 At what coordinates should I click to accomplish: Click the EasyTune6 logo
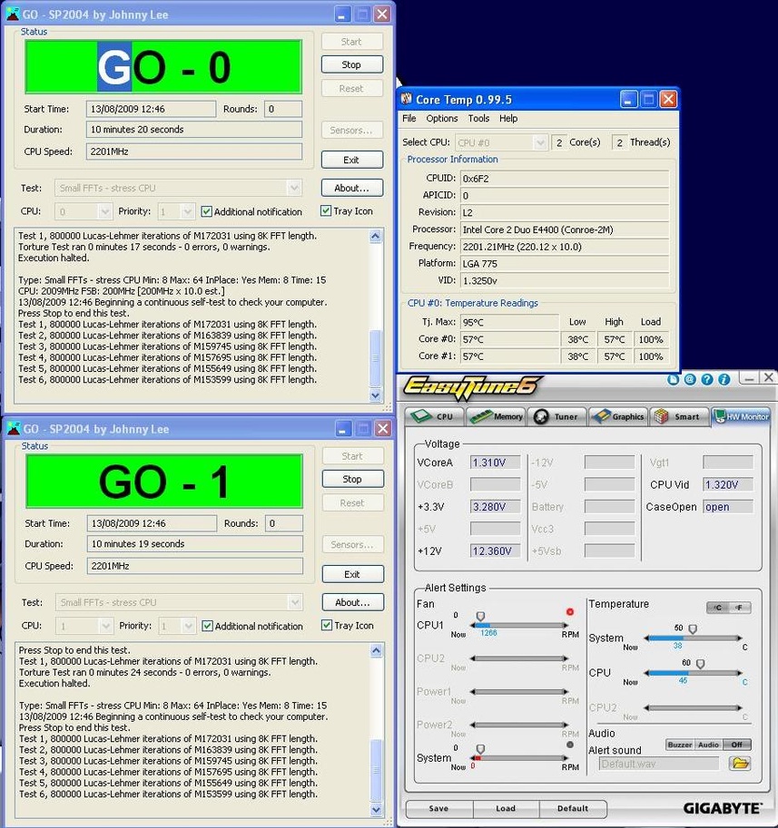472,387
